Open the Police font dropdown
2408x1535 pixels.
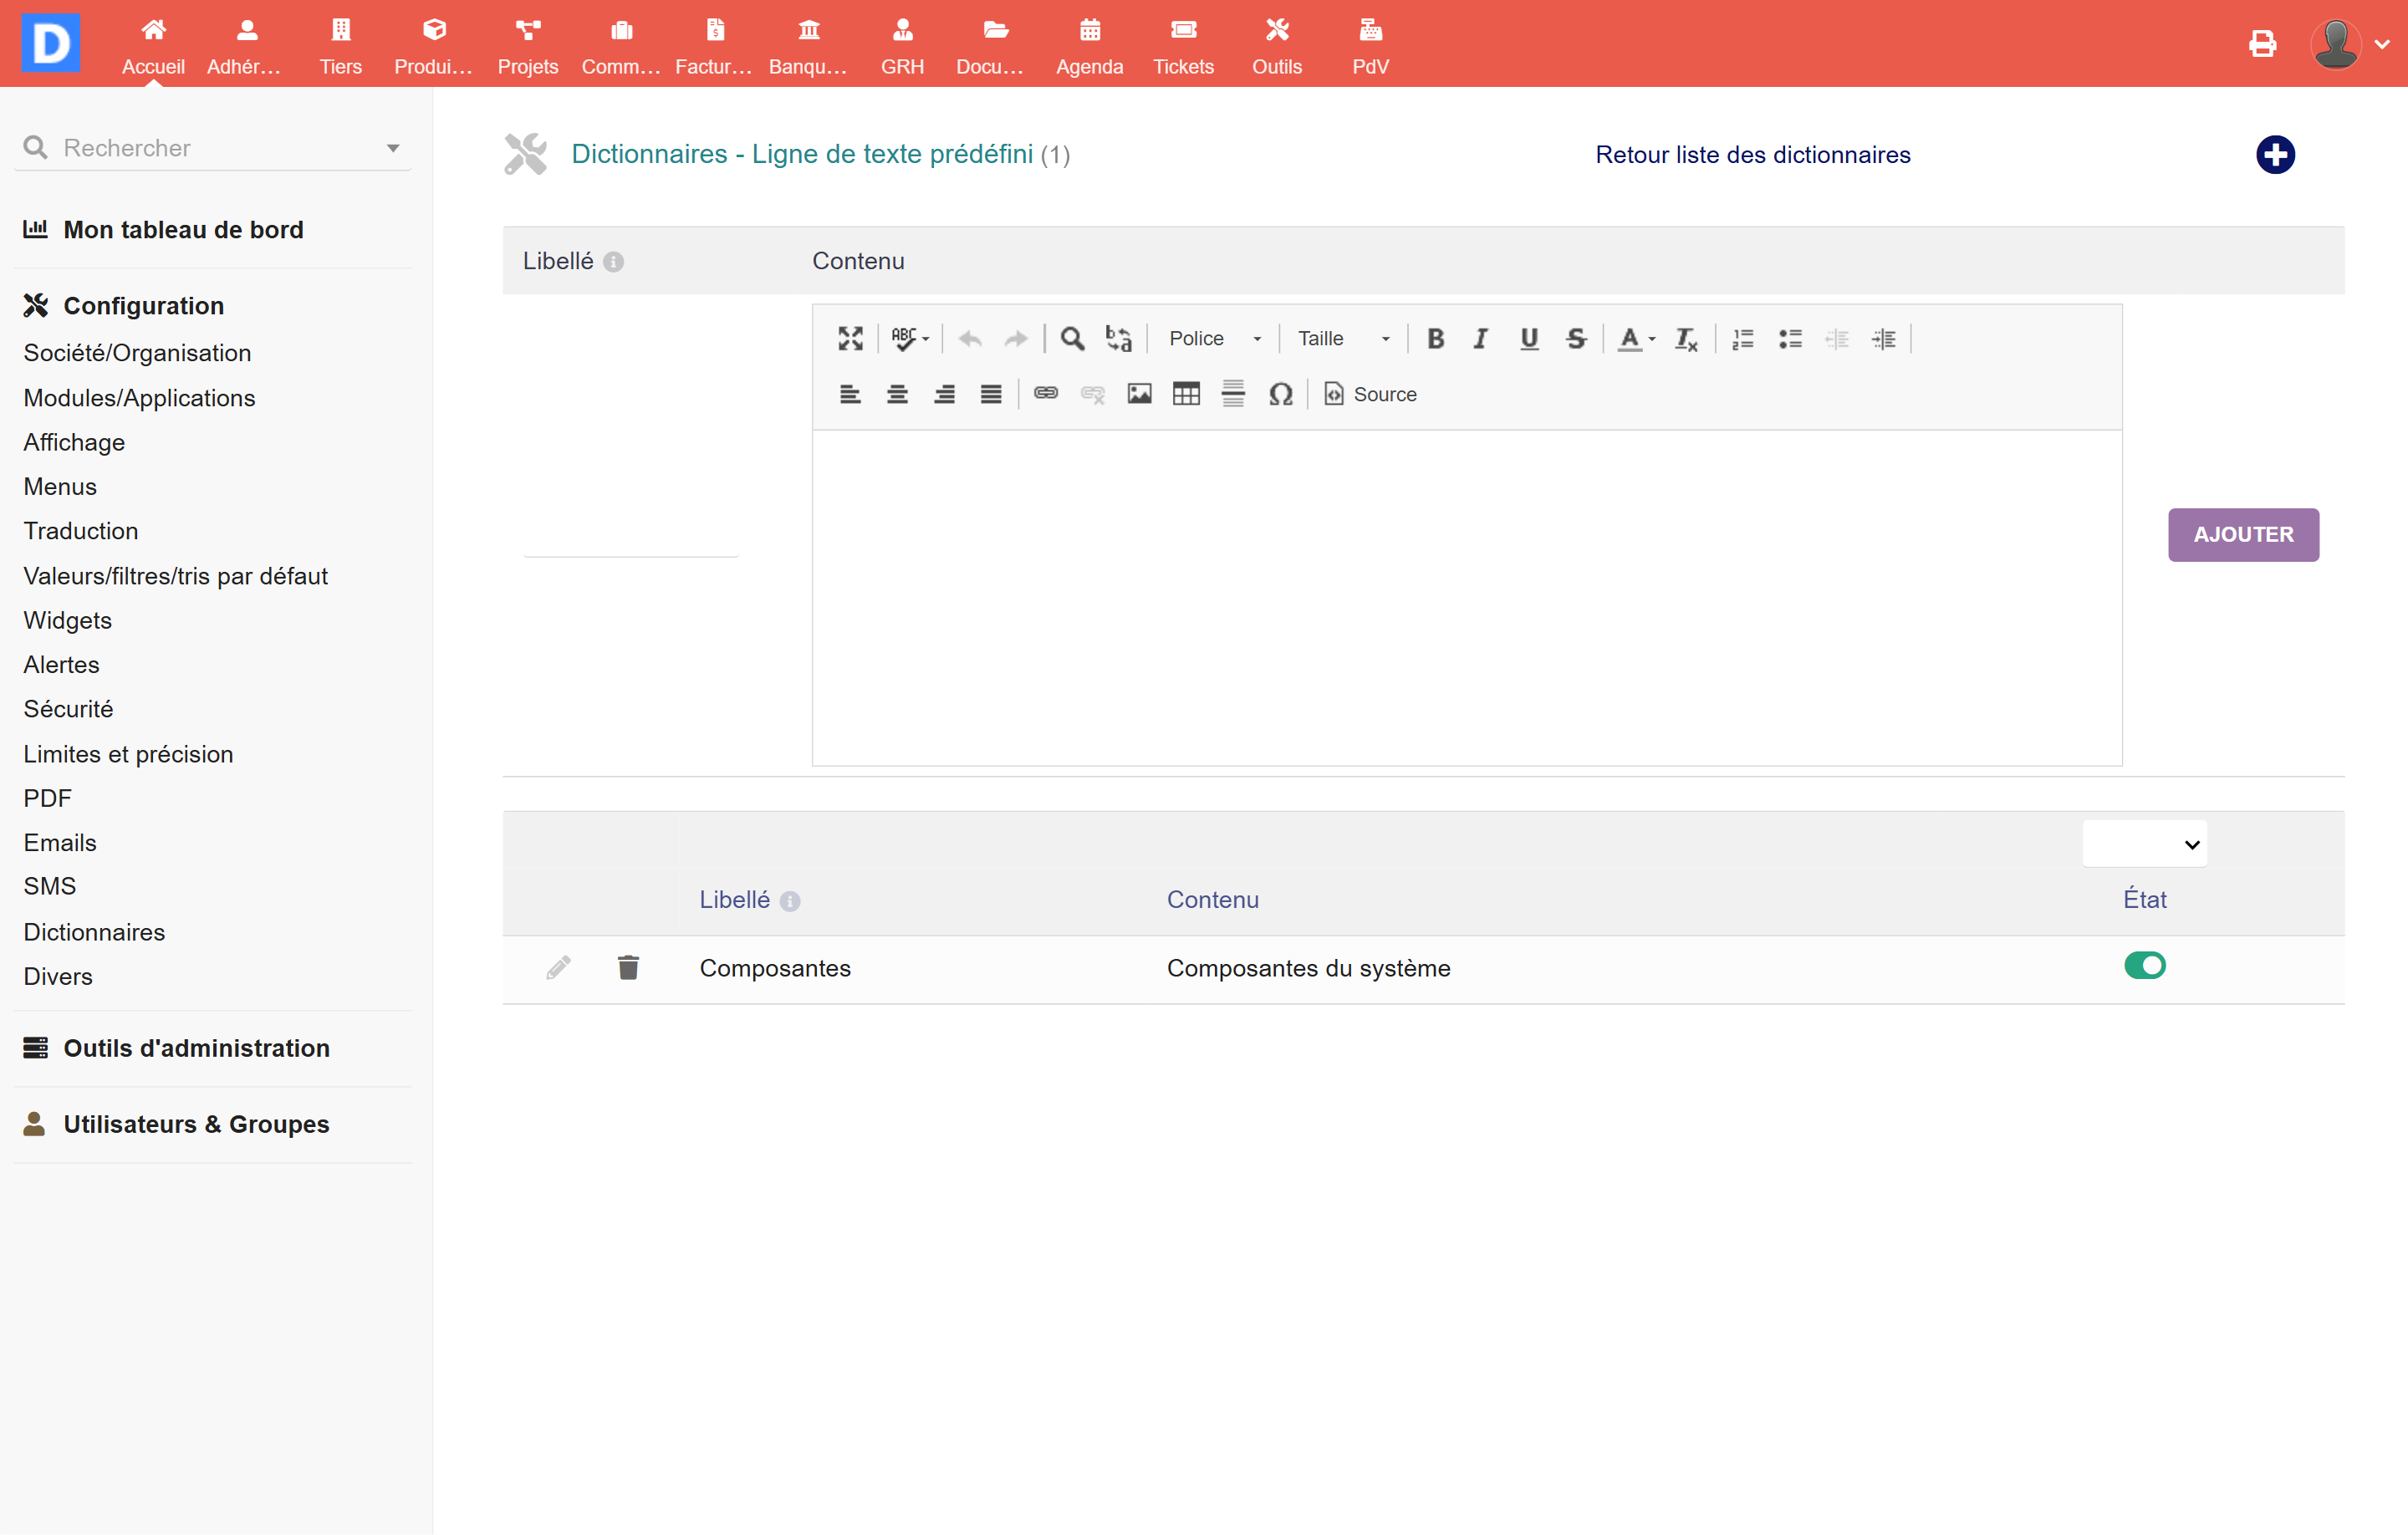tap(1214, 339)
